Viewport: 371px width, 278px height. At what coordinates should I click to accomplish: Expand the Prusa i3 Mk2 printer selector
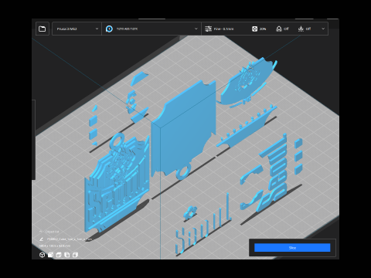(x=77, y=29)
